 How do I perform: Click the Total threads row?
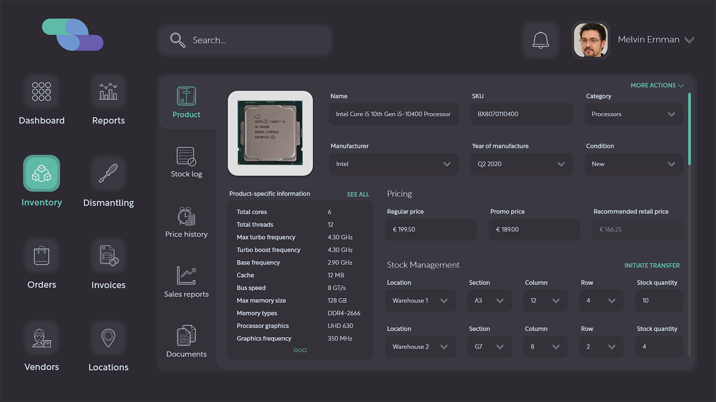coord(300,225)
